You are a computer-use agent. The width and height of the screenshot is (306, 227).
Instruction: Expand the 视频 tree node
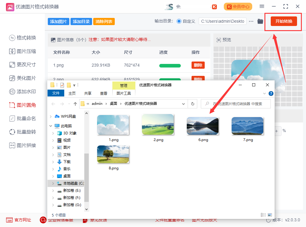[x=53, y=140]
